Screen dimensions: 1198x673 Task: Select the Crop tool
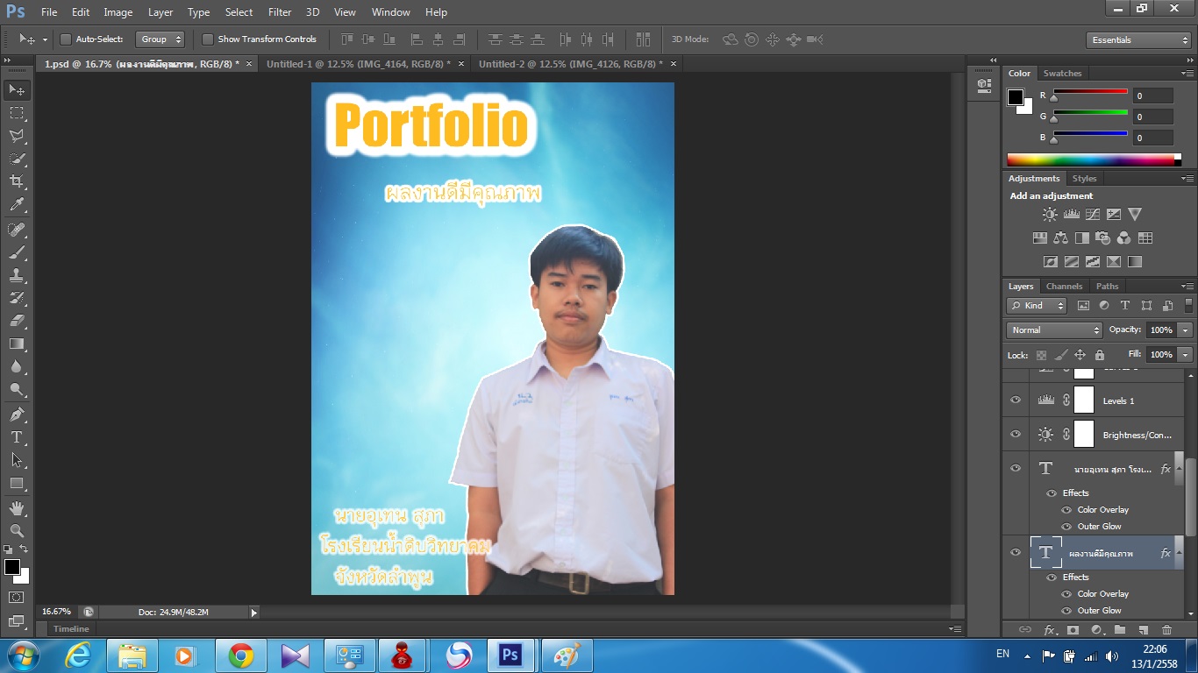pyautogui.click(x=17, y=181)
